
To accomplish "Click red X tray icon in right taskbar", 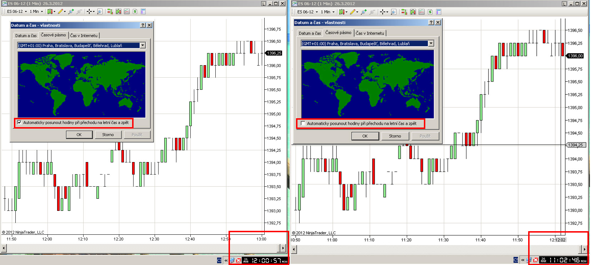I will pyautogui.click(x=536, y=260).
